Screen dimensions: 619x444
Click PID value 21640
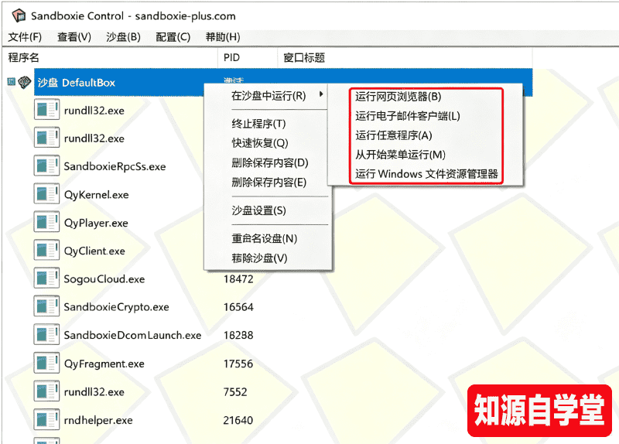coord(238,420)
